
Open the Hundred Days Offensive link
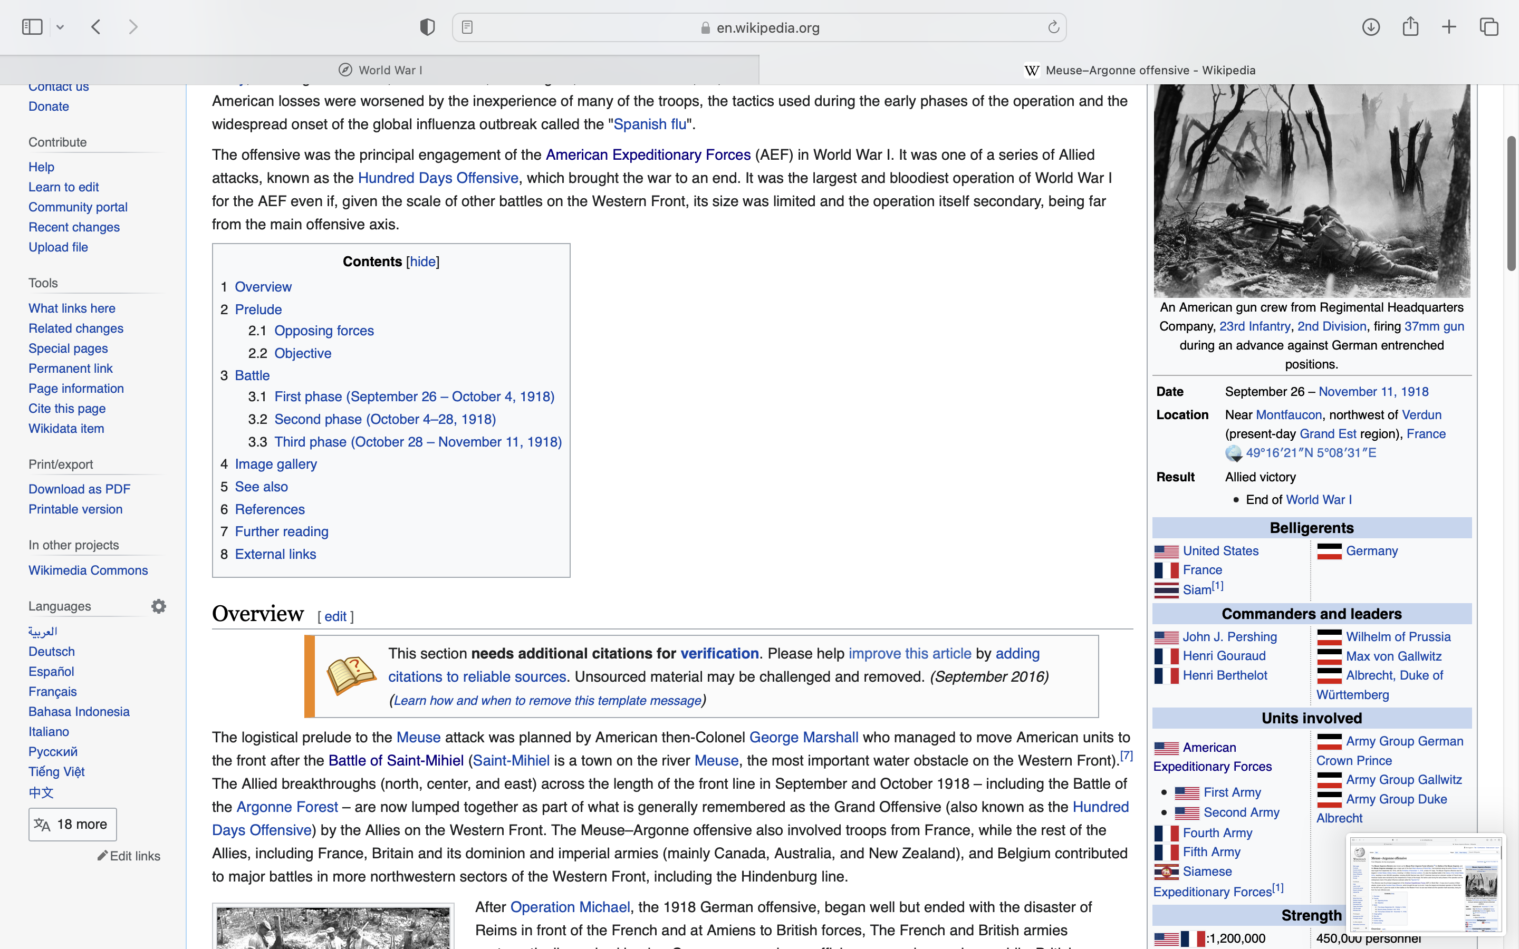click(x=437, y=178)
